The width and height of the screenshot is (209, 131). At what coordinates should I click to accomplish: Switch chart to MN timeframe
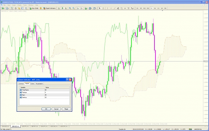pyautogui.click(x=165, y=8)
